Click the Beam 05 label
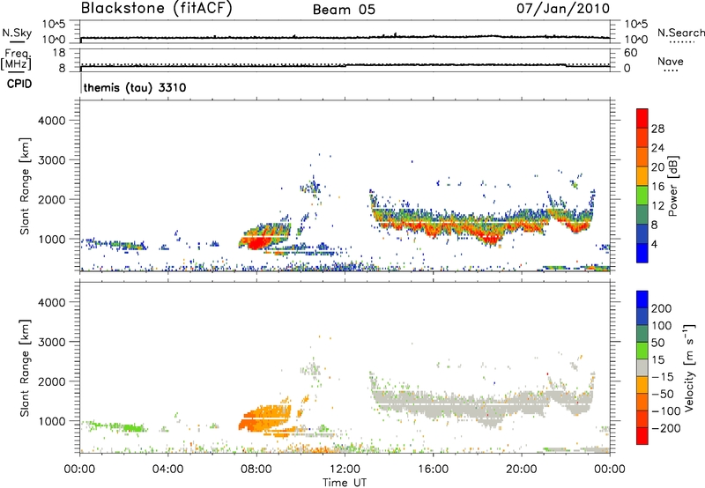 coord(344,10)
